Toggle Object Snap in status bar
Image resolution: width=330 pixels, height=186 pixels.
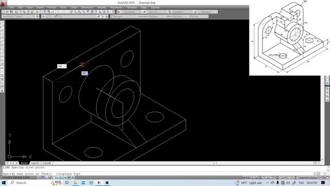(54, 178)
